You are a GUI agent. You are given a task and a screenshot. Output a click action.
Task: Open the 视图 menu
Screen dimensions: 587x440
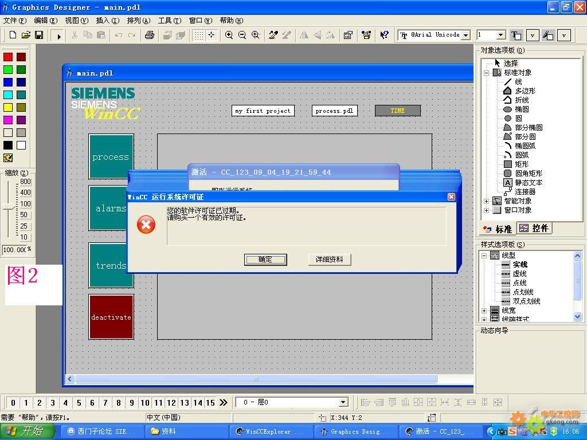(77, 20)
